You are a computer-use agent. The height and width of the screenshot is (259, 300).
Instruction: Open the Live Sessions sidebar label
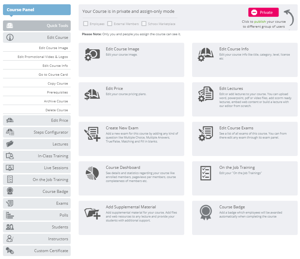(x=56, y=168)
